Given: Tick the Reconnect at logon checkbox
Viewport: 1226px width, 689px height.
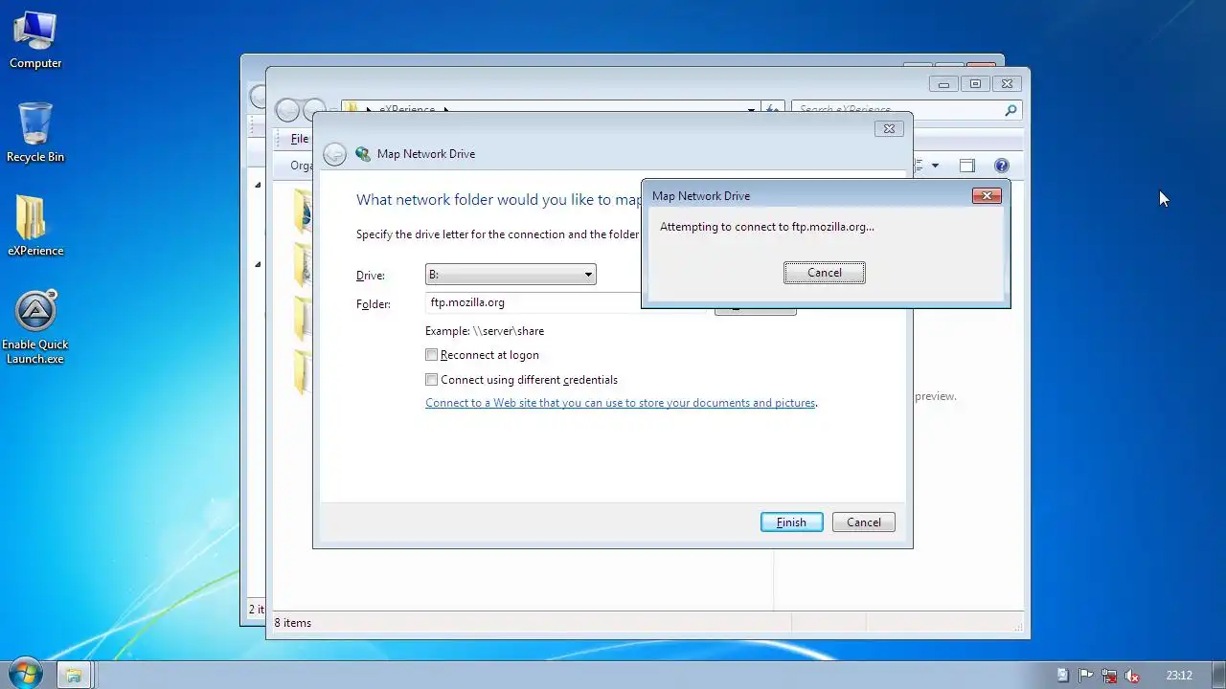Looking at the screenshot, I should (431, 355).
